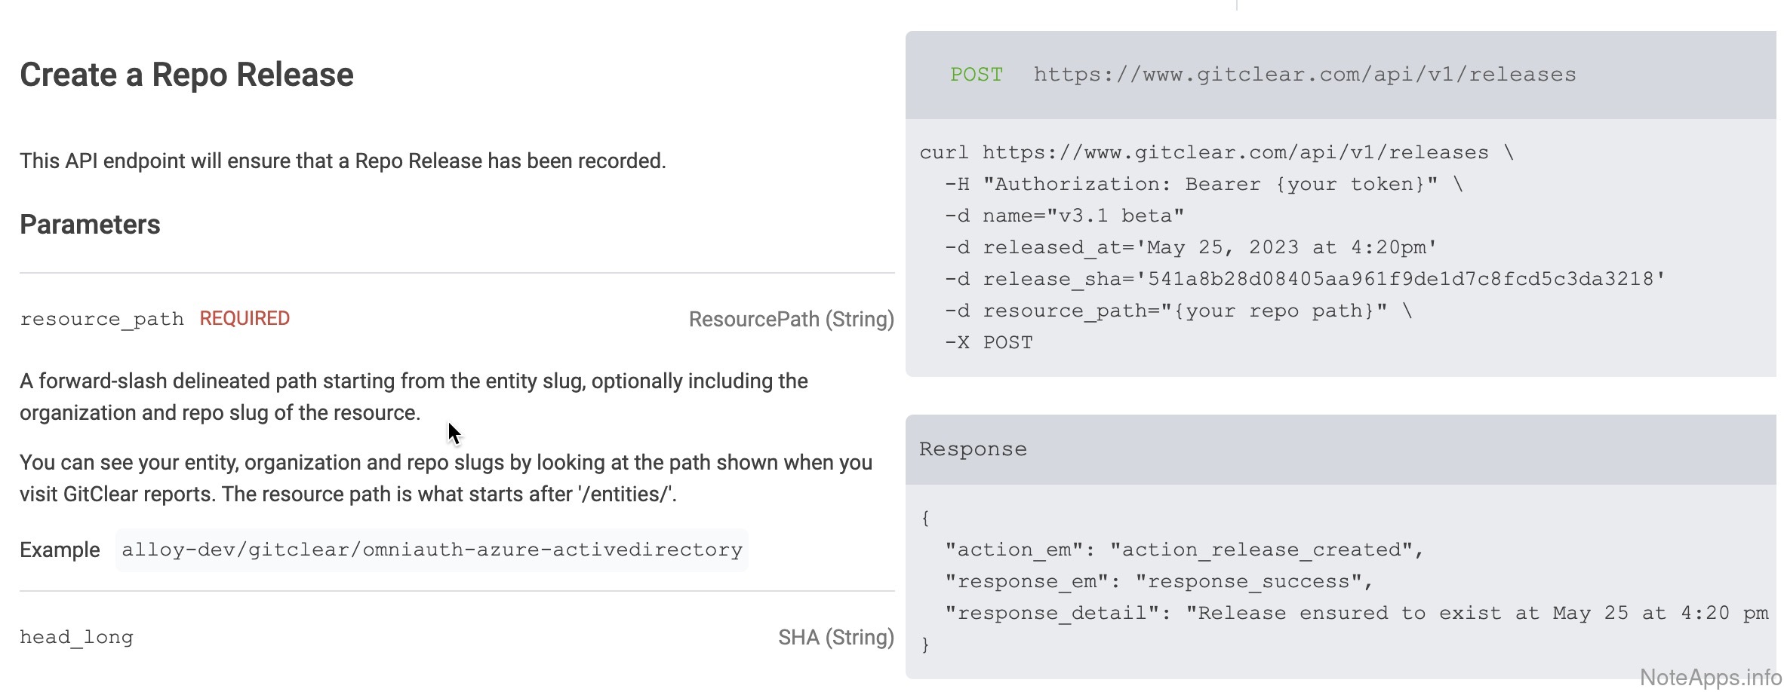Click the released_at curl argument line

point(1190,247)
